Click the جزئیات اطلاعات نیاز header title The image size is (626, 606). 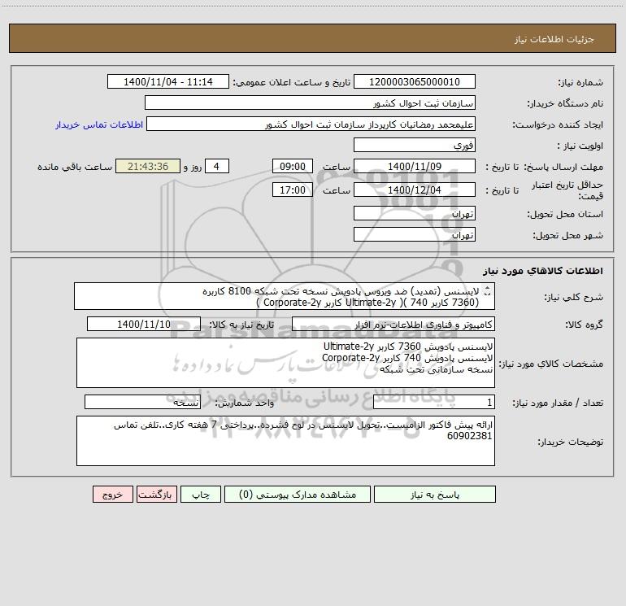coord(554,39)
